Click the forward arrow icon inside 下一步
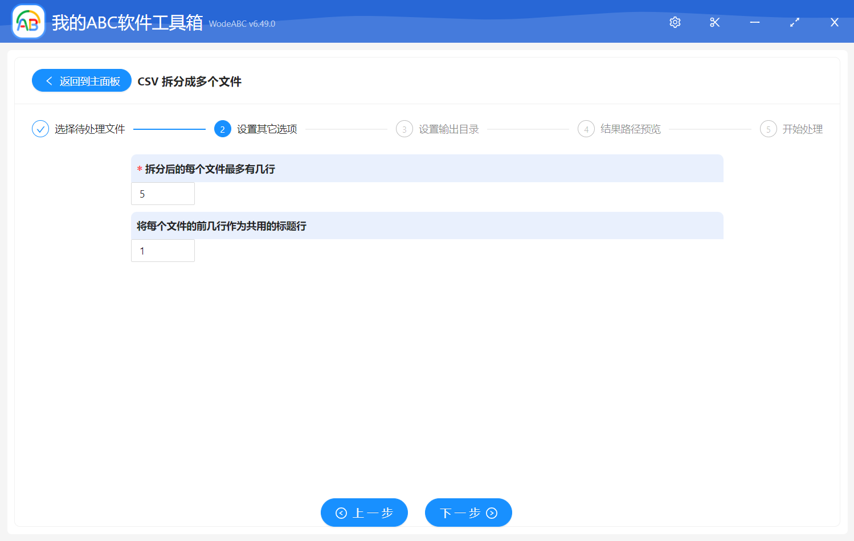 (491, 513)
